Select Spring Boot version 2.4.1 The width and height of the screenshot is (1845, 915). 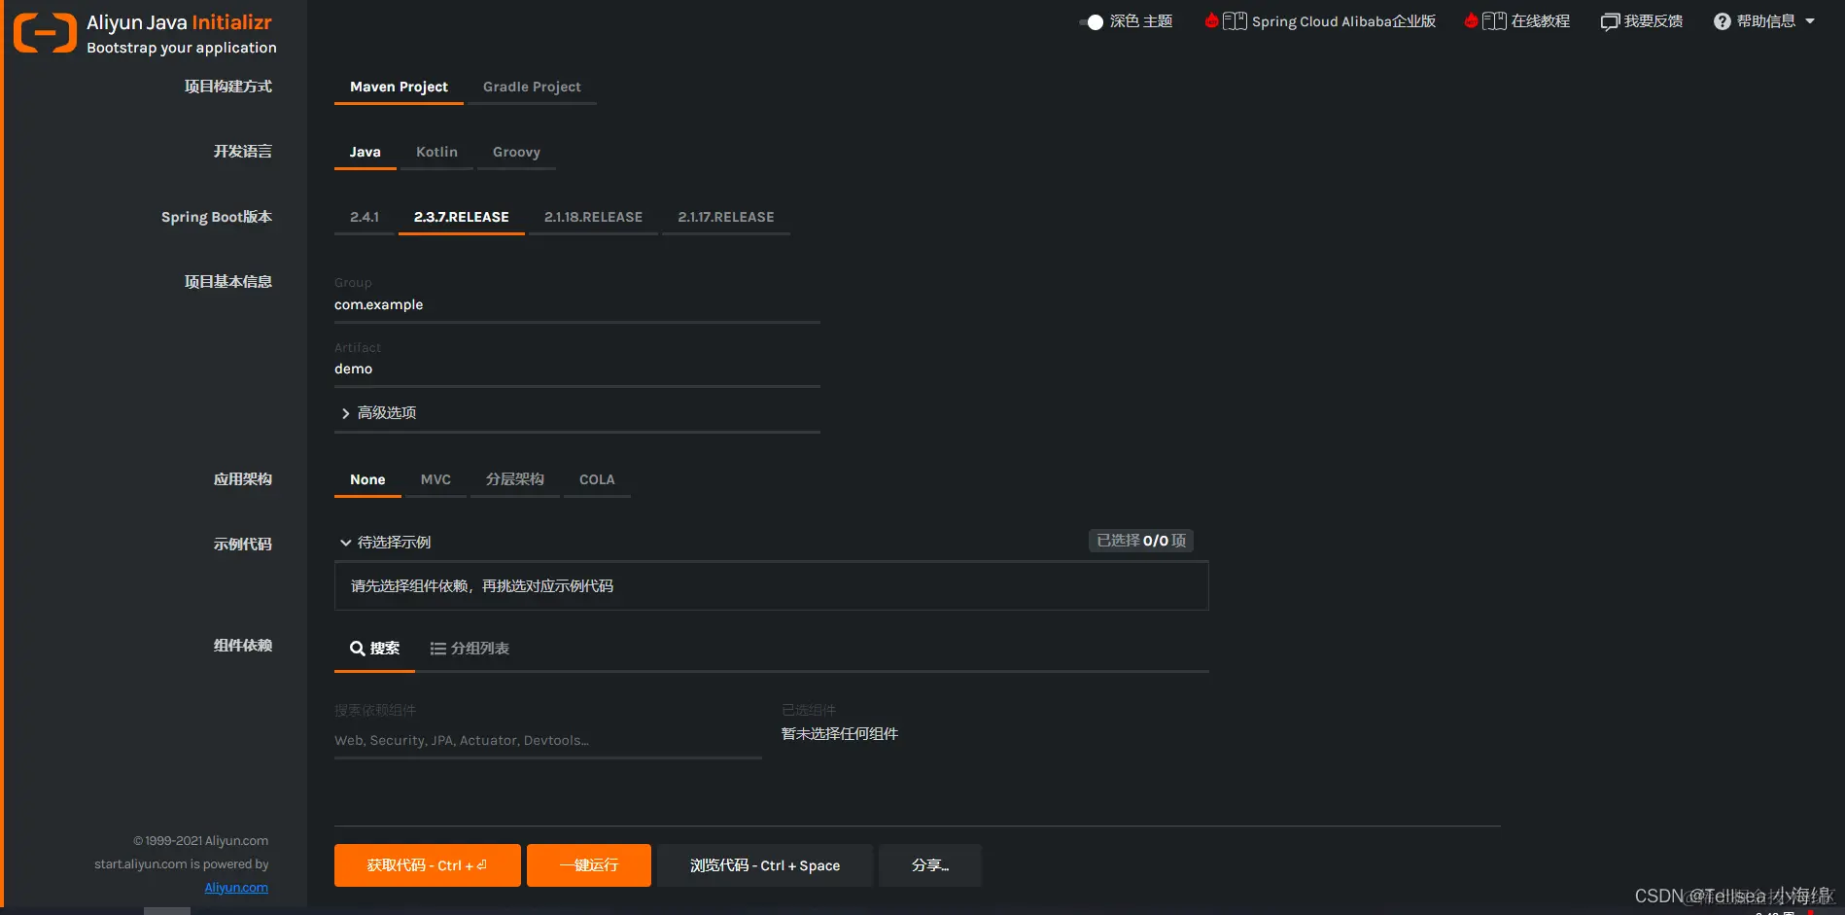[x=365, y=217]
